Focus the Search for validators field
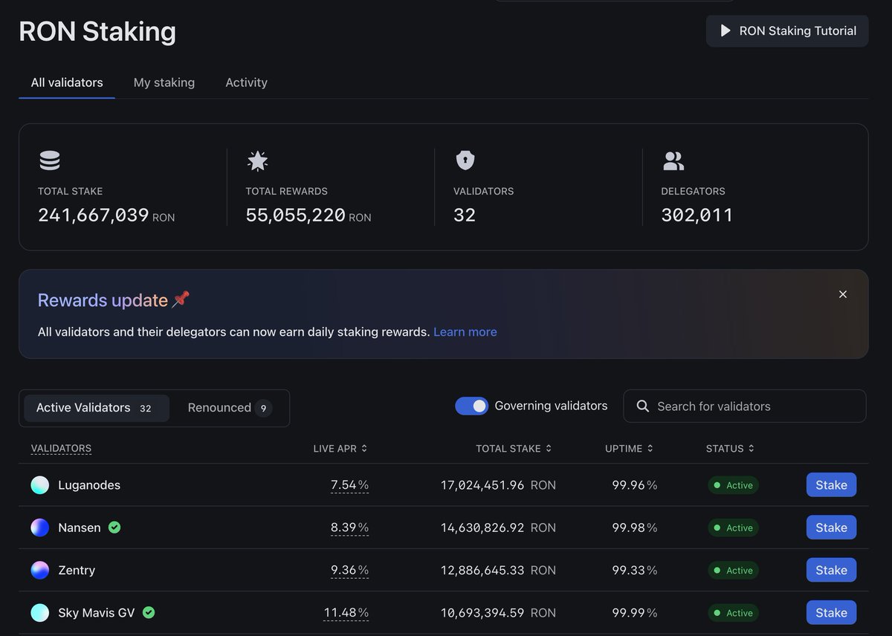The height and width of the screenshot is (636, 892). click(x=744, y=406)
